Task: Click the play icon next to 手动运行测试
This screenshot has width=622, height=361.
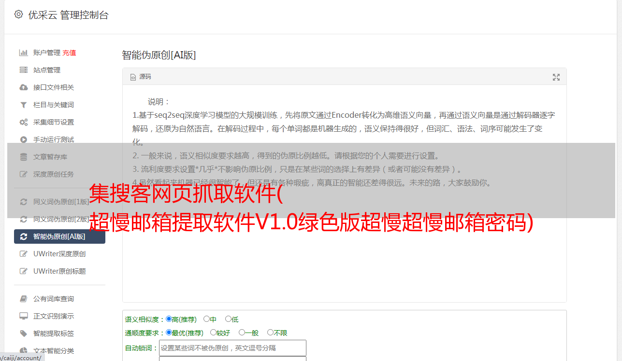Action: point(23,139)
